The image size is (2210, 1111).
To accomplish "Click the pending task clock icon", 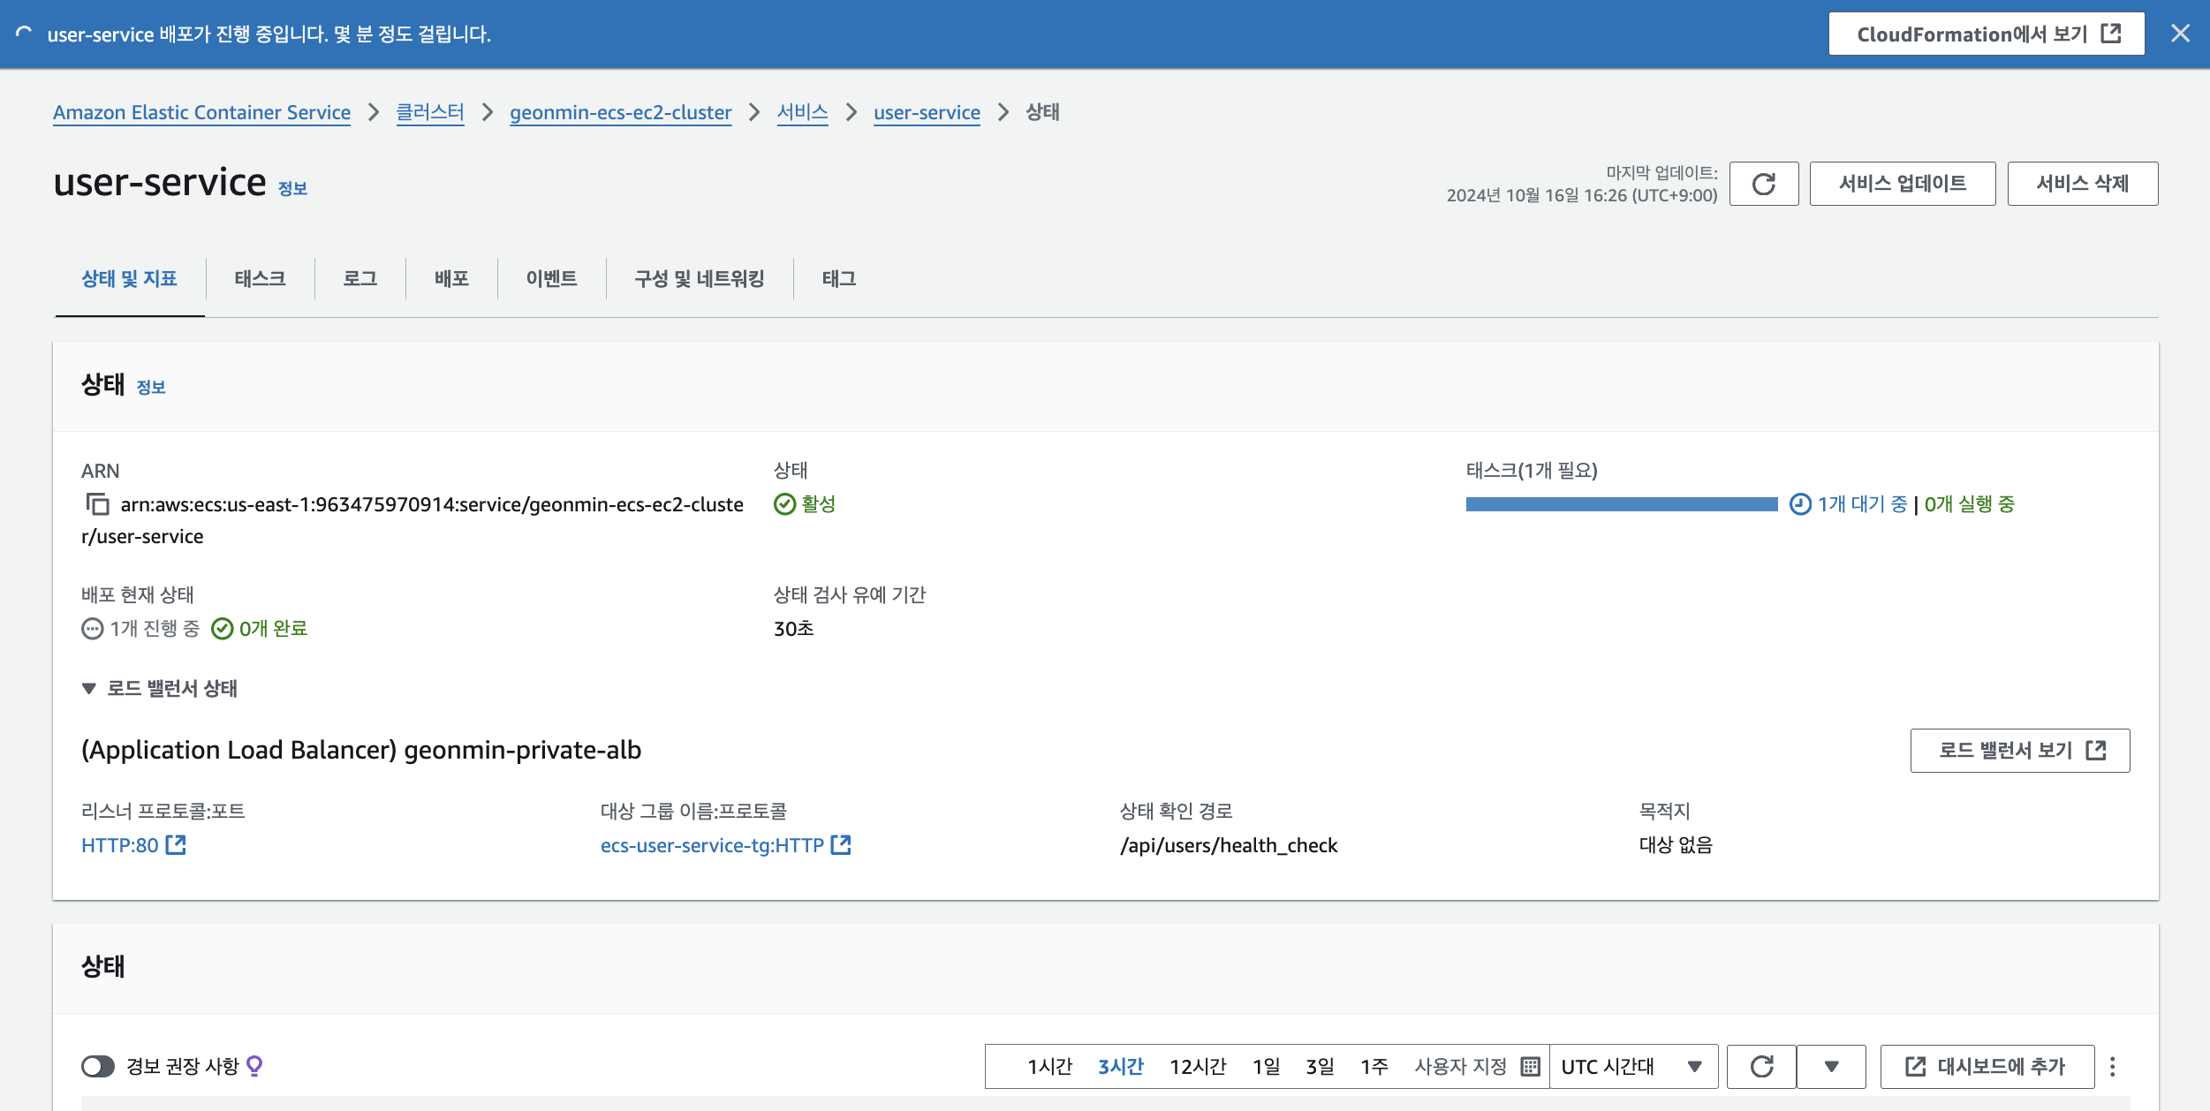I will tap(1800, 504).
